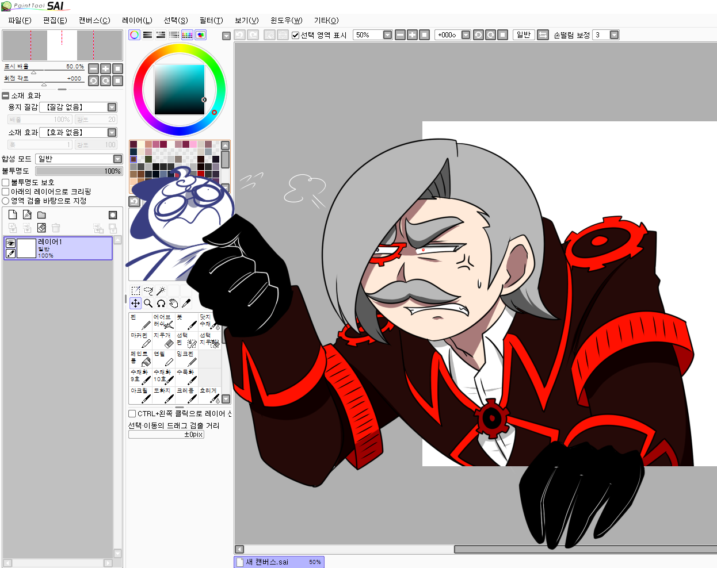The image size is (717, 568).
Task: Click the navigator preview thumbnail
Action: (63, 45)
